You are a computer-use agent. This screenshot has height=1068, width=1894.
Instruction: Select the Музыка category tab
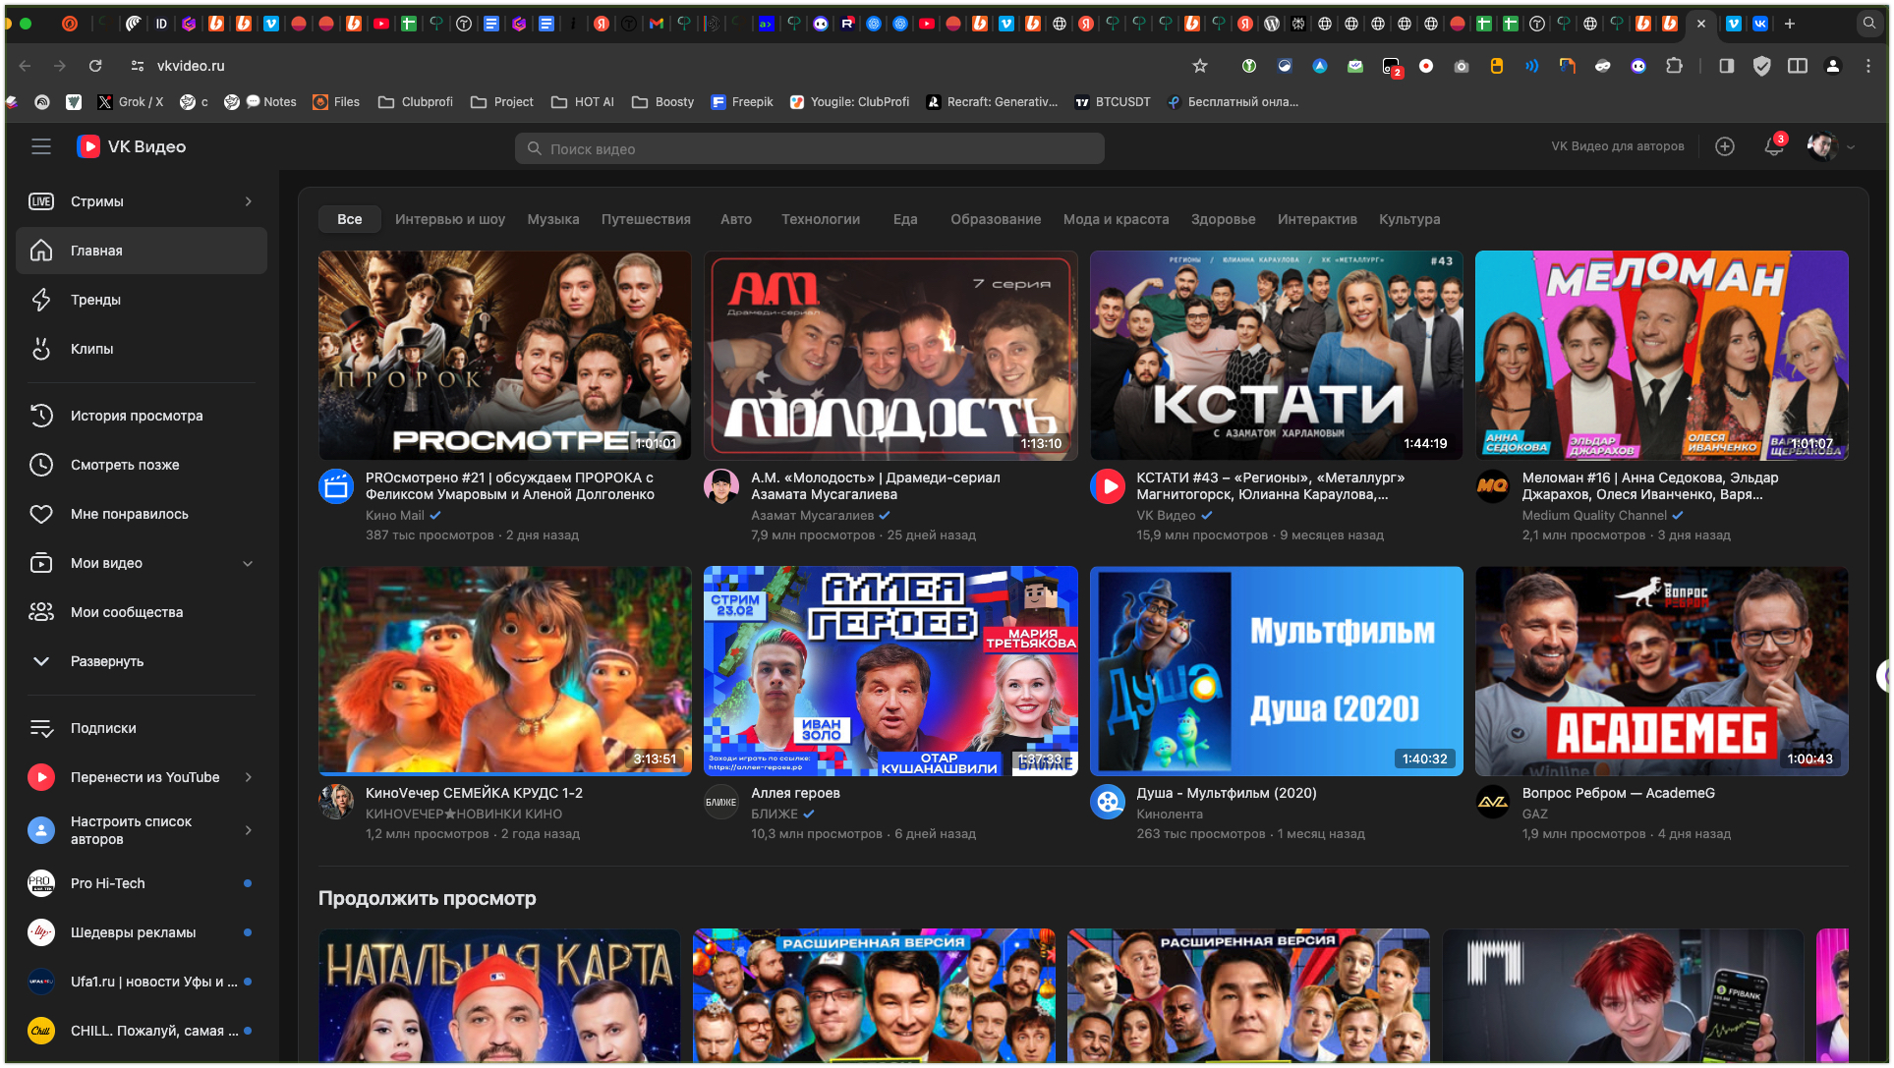[x=552, y=219]
